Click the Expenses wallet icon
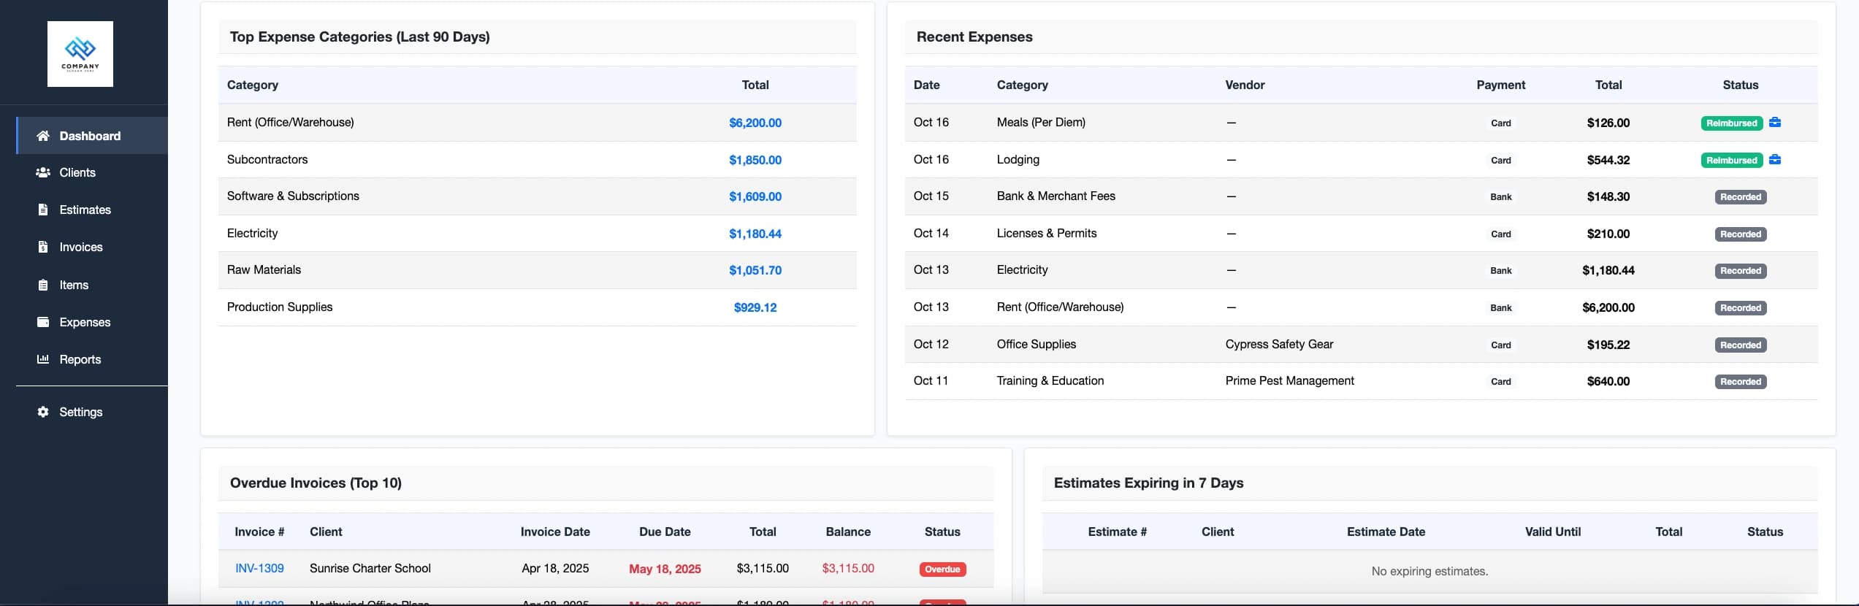This screenshot has width=1859, height=606. 43,322
